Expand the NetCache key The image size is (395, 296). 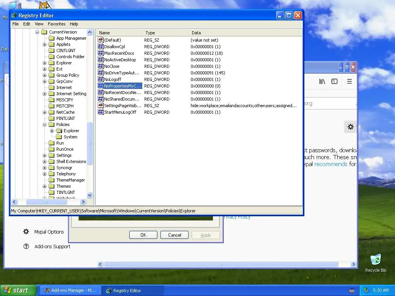point(45,112)
